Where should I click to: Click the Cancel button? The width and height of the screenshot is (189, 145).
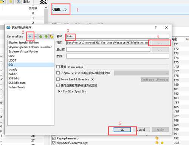(x=141, y=130)
